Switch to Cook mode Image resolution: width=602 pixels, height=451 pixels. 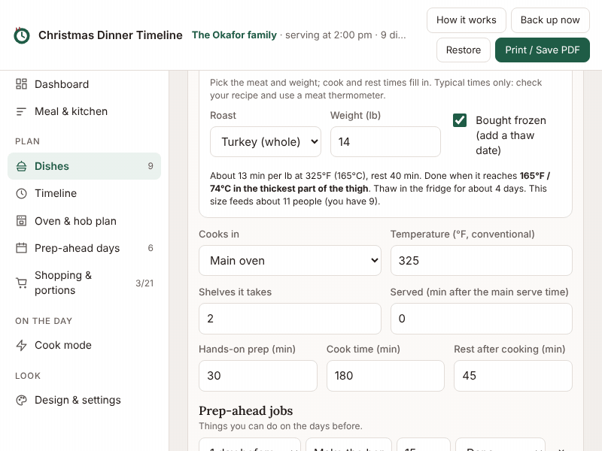click(x=84, y=345)
